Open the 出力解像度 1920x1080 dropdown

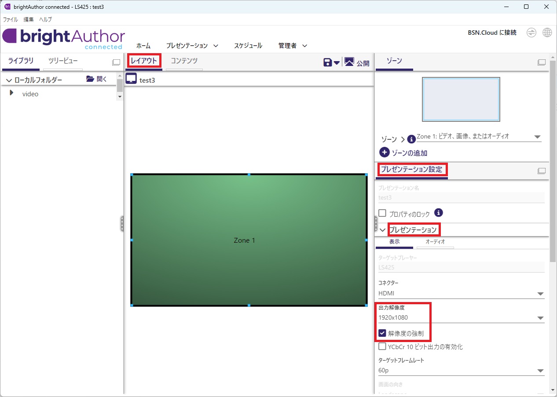click(x=461, y=318)
